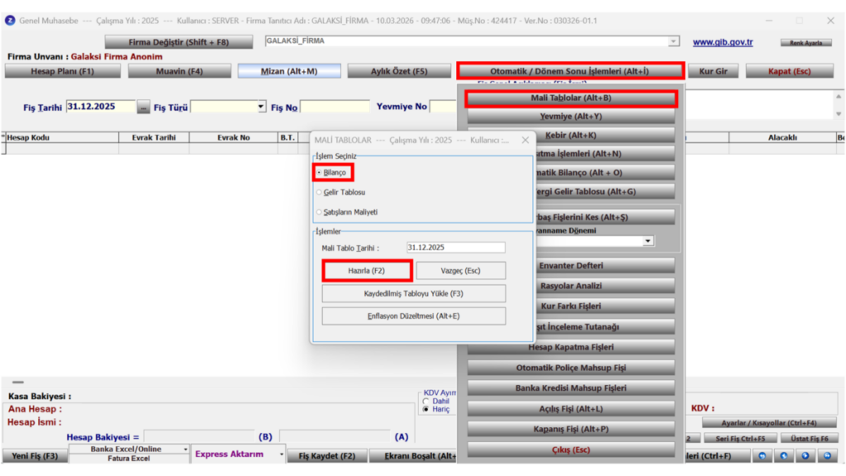This screenshot has width=846, height=476.
Task: Select the Bilanço radio option
Action: coord(320,173)
